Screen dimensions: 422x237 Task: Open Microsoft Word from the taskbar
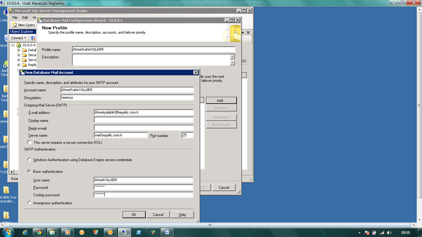(x=167, y=232)
